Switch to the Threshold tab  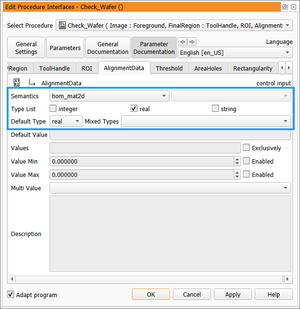tap(169, 68)
